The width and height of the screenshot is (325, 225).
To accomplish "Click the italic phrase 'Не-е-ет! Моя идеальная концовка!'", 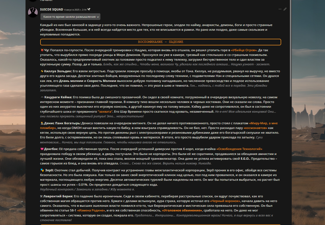I will point(241,112).
